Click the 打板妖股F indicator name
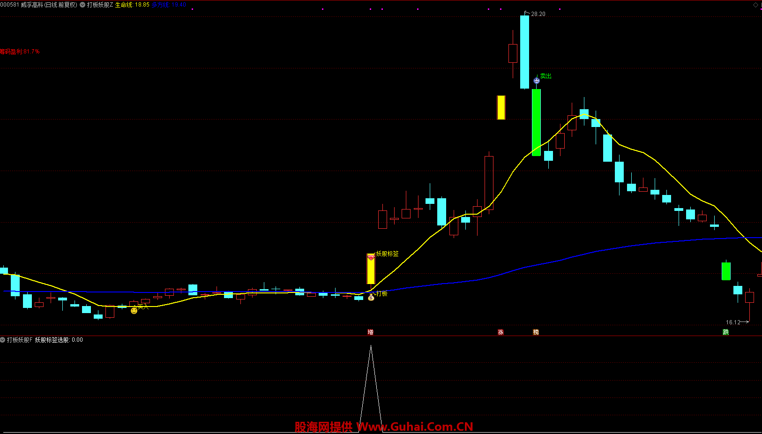The width and height of the screenshot is (762, 434). click(x=20, y=340)
